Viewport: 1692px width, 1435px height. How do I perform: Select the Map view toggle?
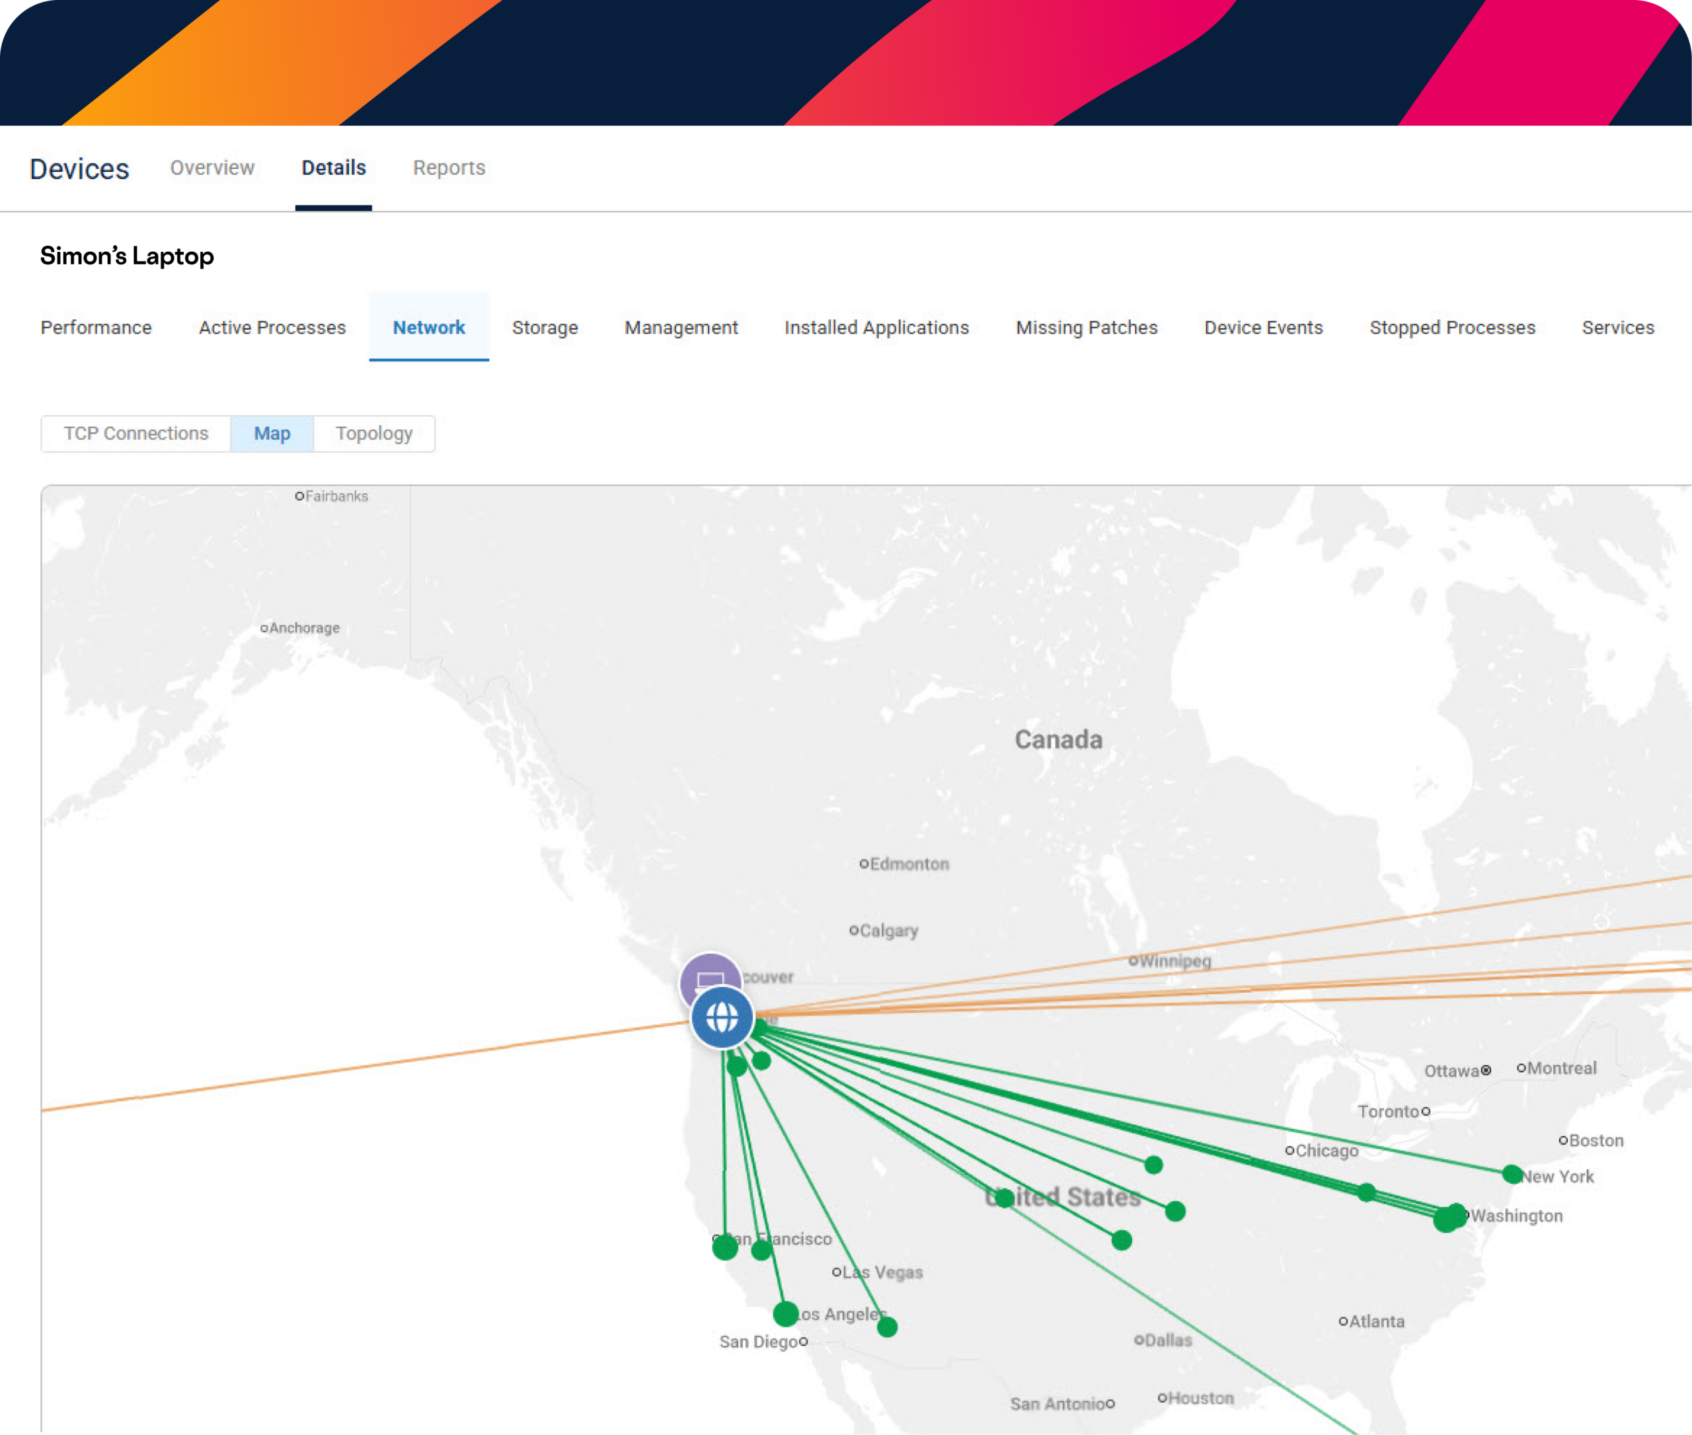click(x=272, y=434)
